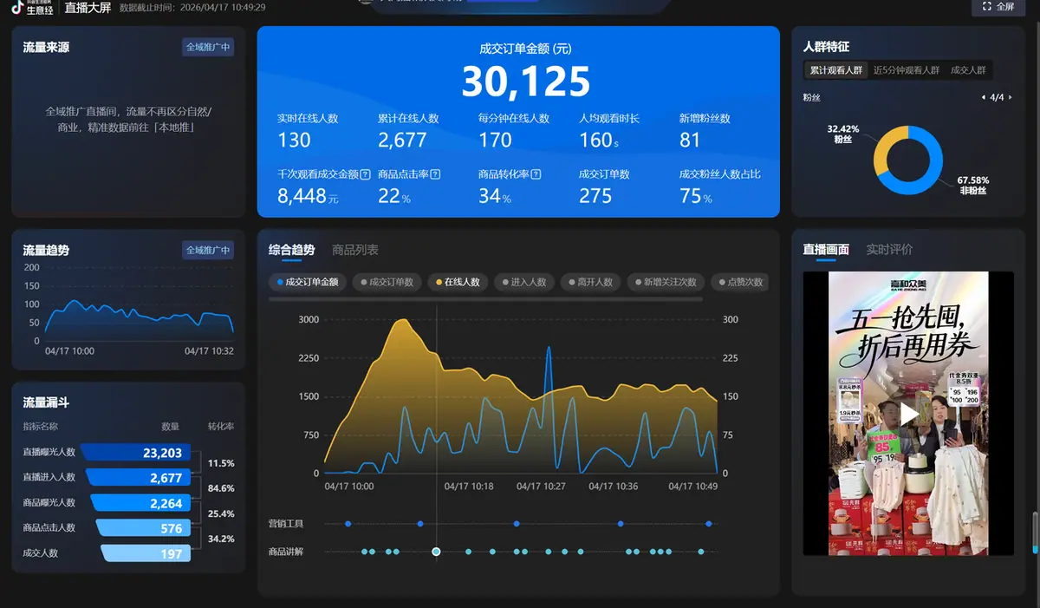
Task: Toggle the 离开人数 chart series
Action: click(x=590, y=282)
